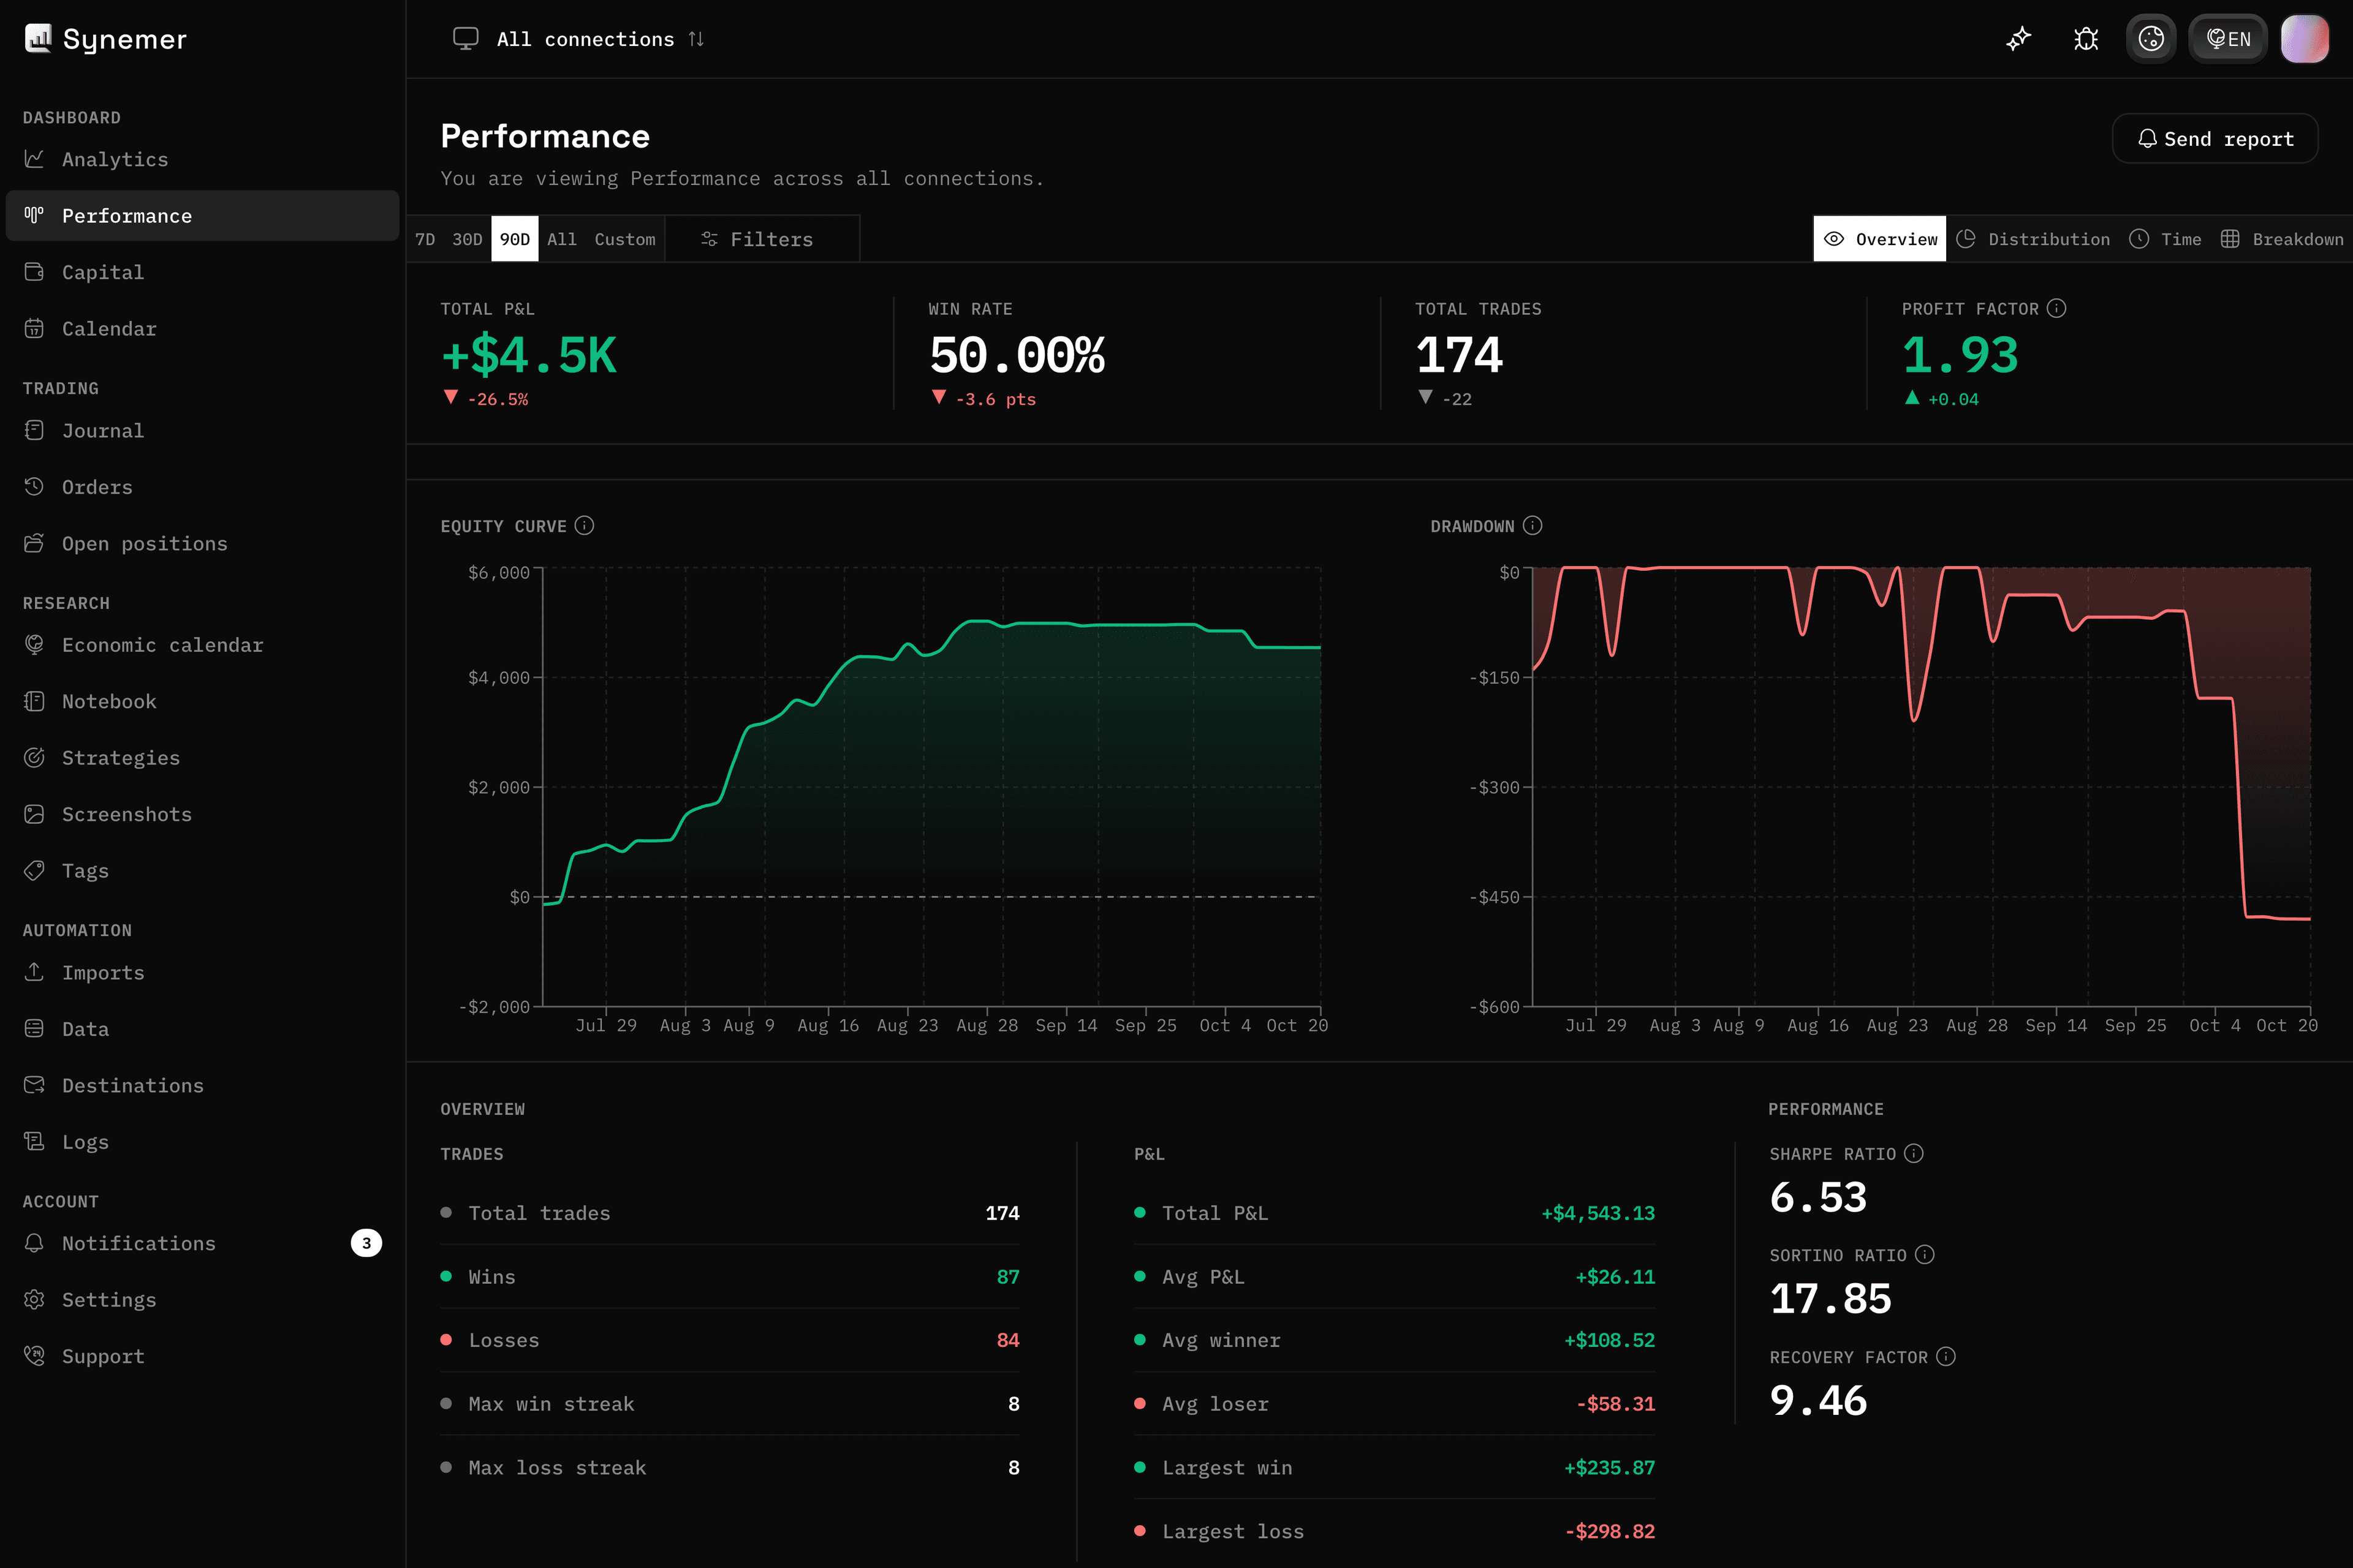Choose the Custom date range

(x=625, y=239)
